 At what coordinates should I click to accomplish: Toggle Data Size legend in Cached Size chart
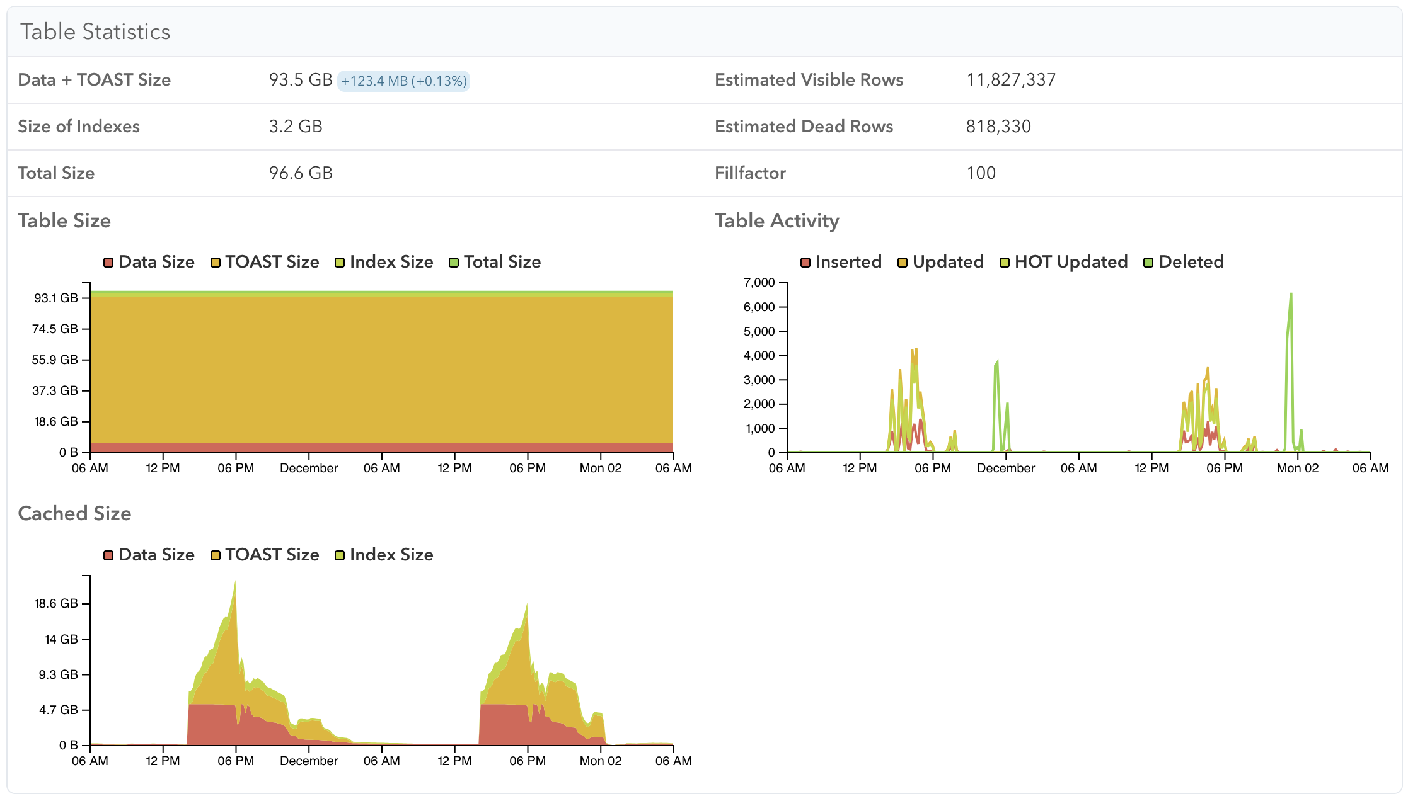pos(149,555)
